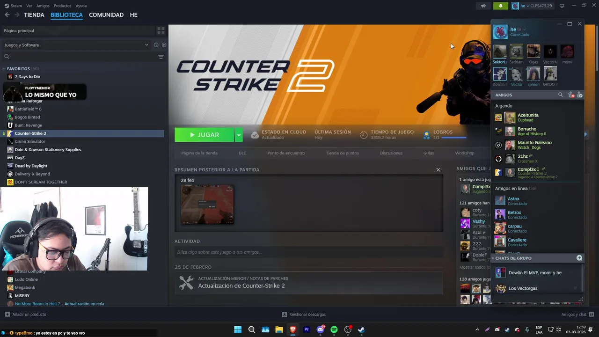Open Página de la tienda link

(x=199, y=153)
